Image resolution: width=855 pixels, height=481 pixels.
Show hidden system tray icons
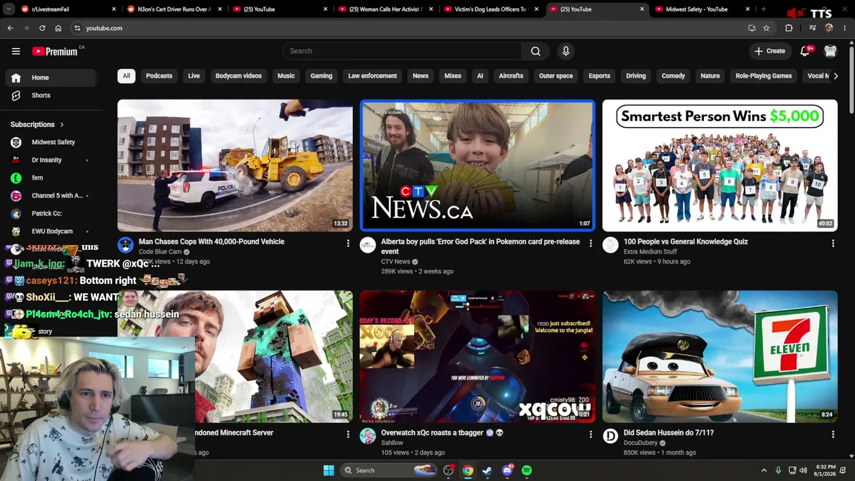tap(764, 470)
